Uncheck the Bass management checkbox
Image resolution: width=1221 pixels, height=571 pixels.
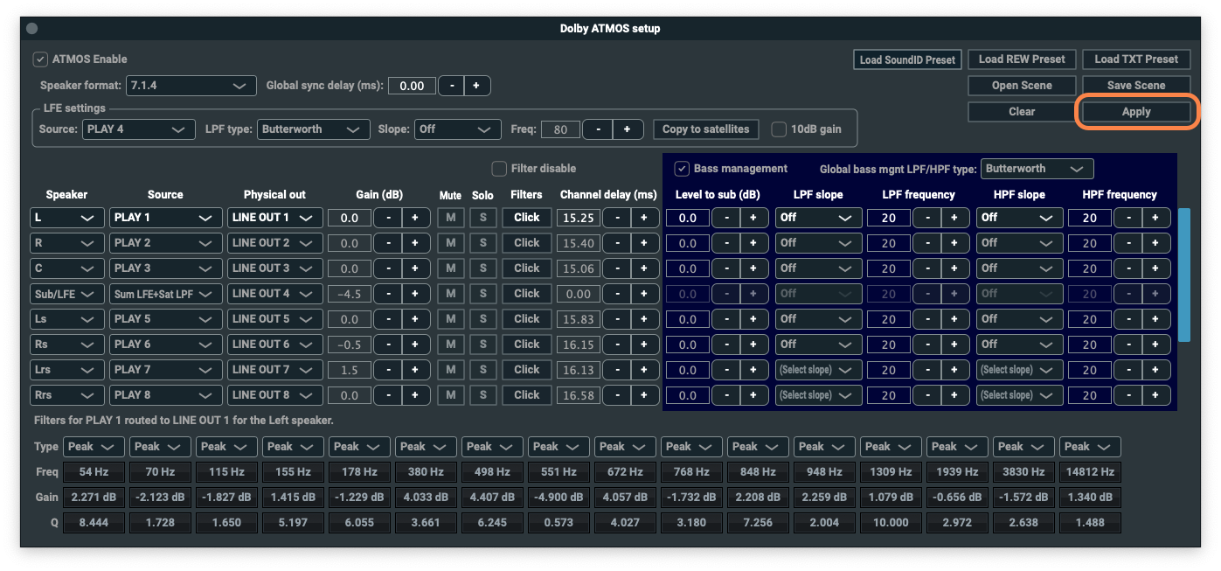coord(682,169)
